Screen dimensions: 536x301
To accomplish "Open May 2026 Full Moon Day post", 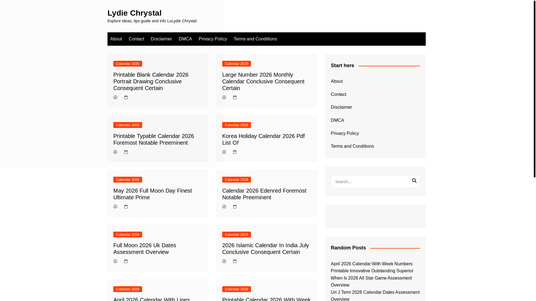I will (x=152, y=194).
